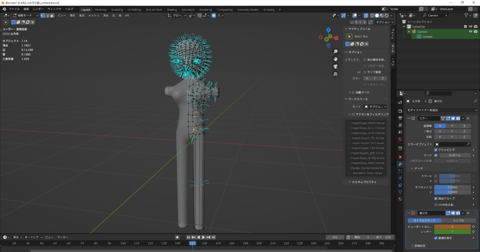Uncheck the クリッピング checkbox
The image size is (480, 252).
point(436,150)
